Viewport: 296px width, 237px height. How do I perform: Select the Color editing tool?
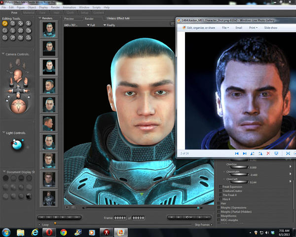coord(28,31)
